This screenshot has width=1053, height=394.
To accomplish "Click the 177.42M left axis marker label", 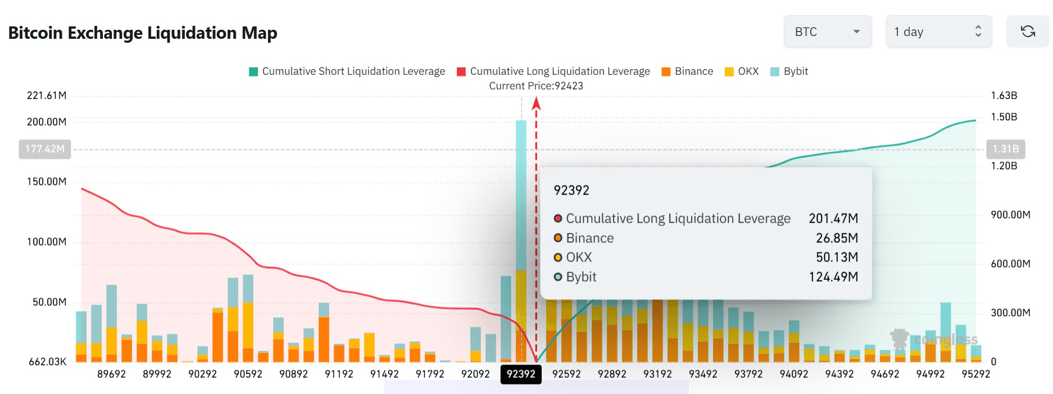I will [x=45, y=150].
